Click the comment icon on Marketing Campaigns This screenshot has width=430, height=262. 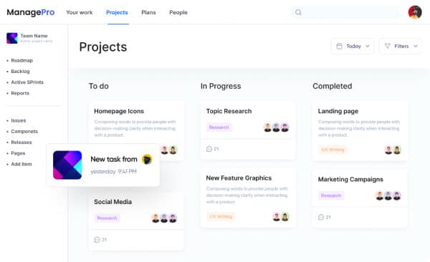coord(321,217)
